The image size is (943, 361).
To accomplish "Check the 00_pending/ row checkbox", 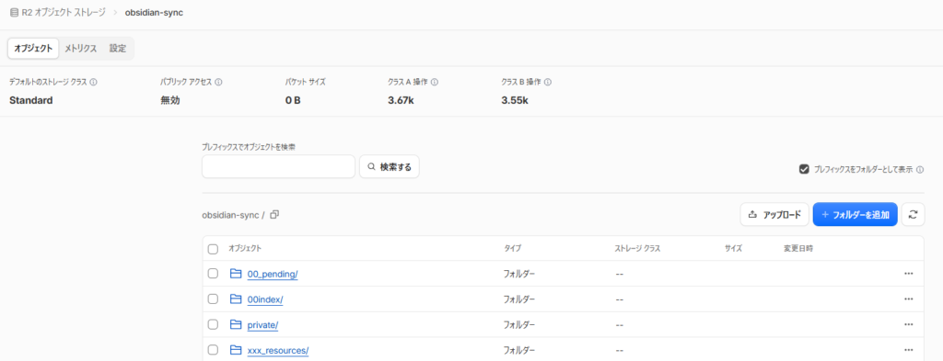I will pos(213,274).
